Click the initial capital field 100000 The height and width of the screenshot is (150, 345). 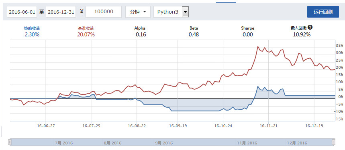104,12
